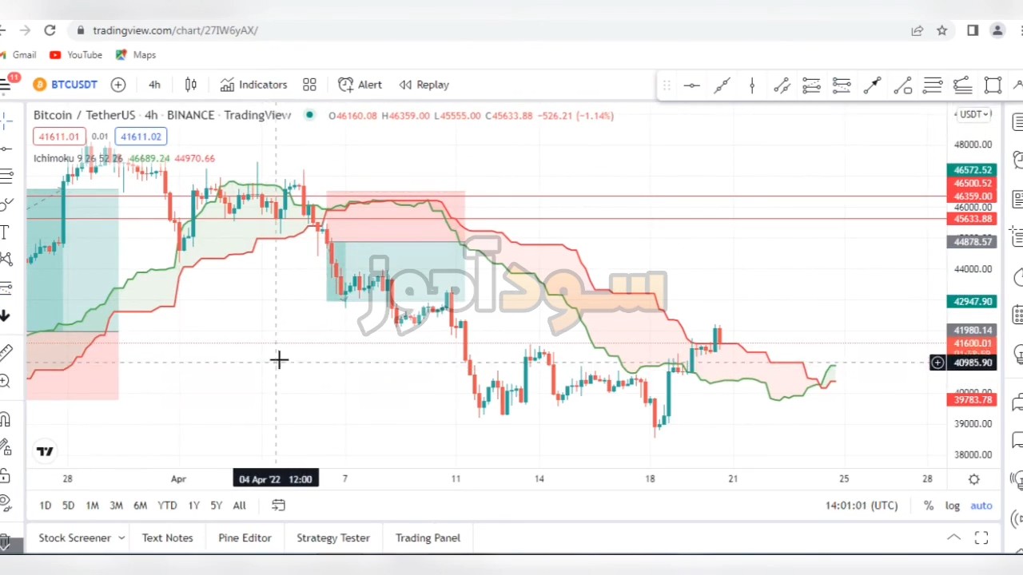Select the 46572.52 green price label

tap(972, 170)
